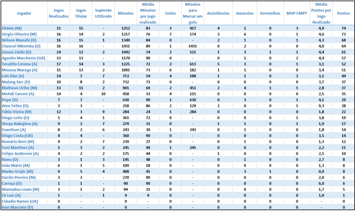Select the Assistências column header
Viewport: 355px width, 211px height.
[218, 13]
